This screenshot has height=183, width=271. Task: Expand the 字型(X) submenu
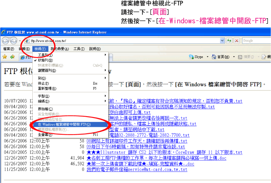click(x=70, y=96)
